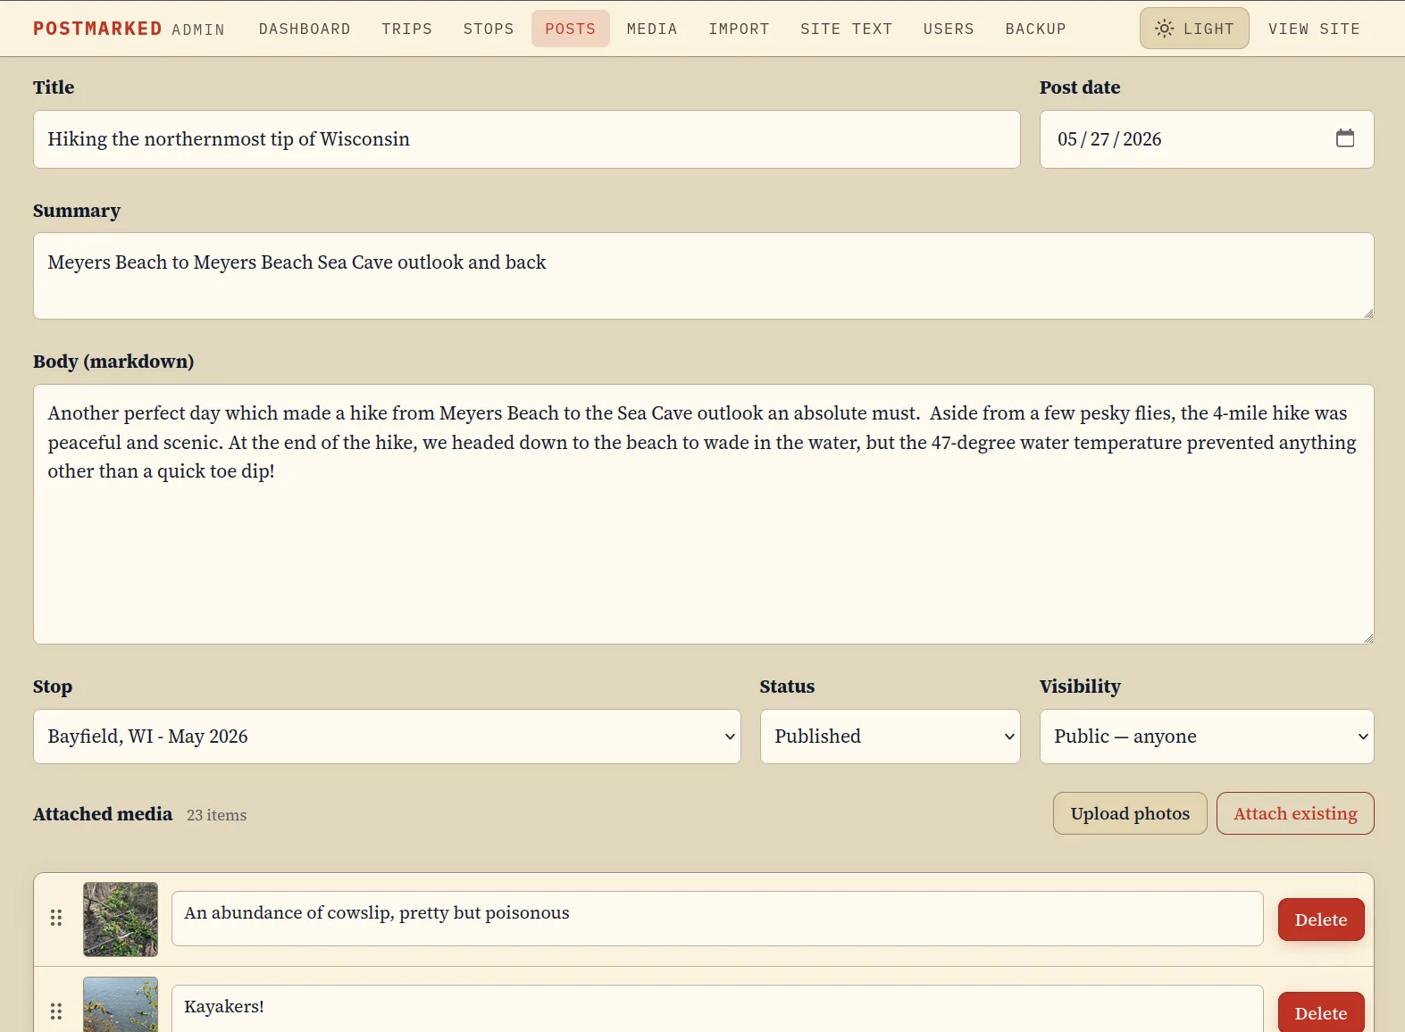This screenshot has height=1032, width=1405.
Task: Click the '23 items' count text
Action: coord(216,815)
